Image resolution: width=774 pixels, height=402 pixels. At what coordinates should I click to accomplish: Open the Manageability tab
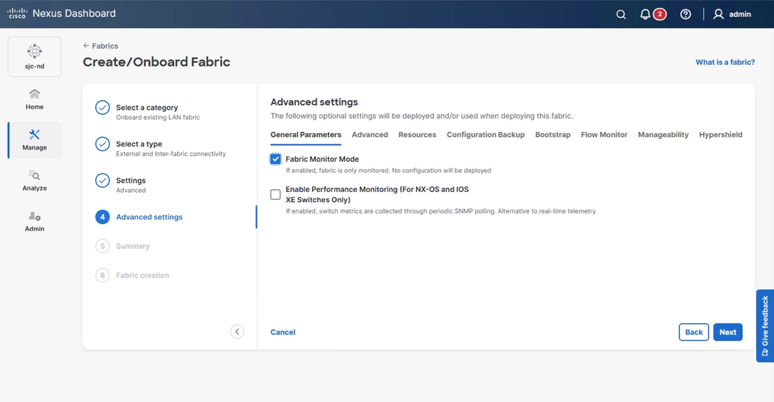[x=663, y=135]
